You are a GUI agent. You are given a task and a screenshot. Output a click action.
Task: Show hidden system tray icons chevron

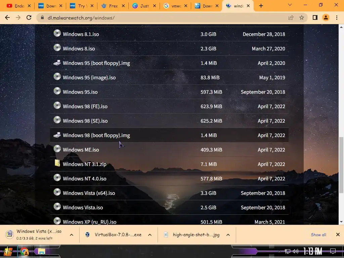(279, 251)
